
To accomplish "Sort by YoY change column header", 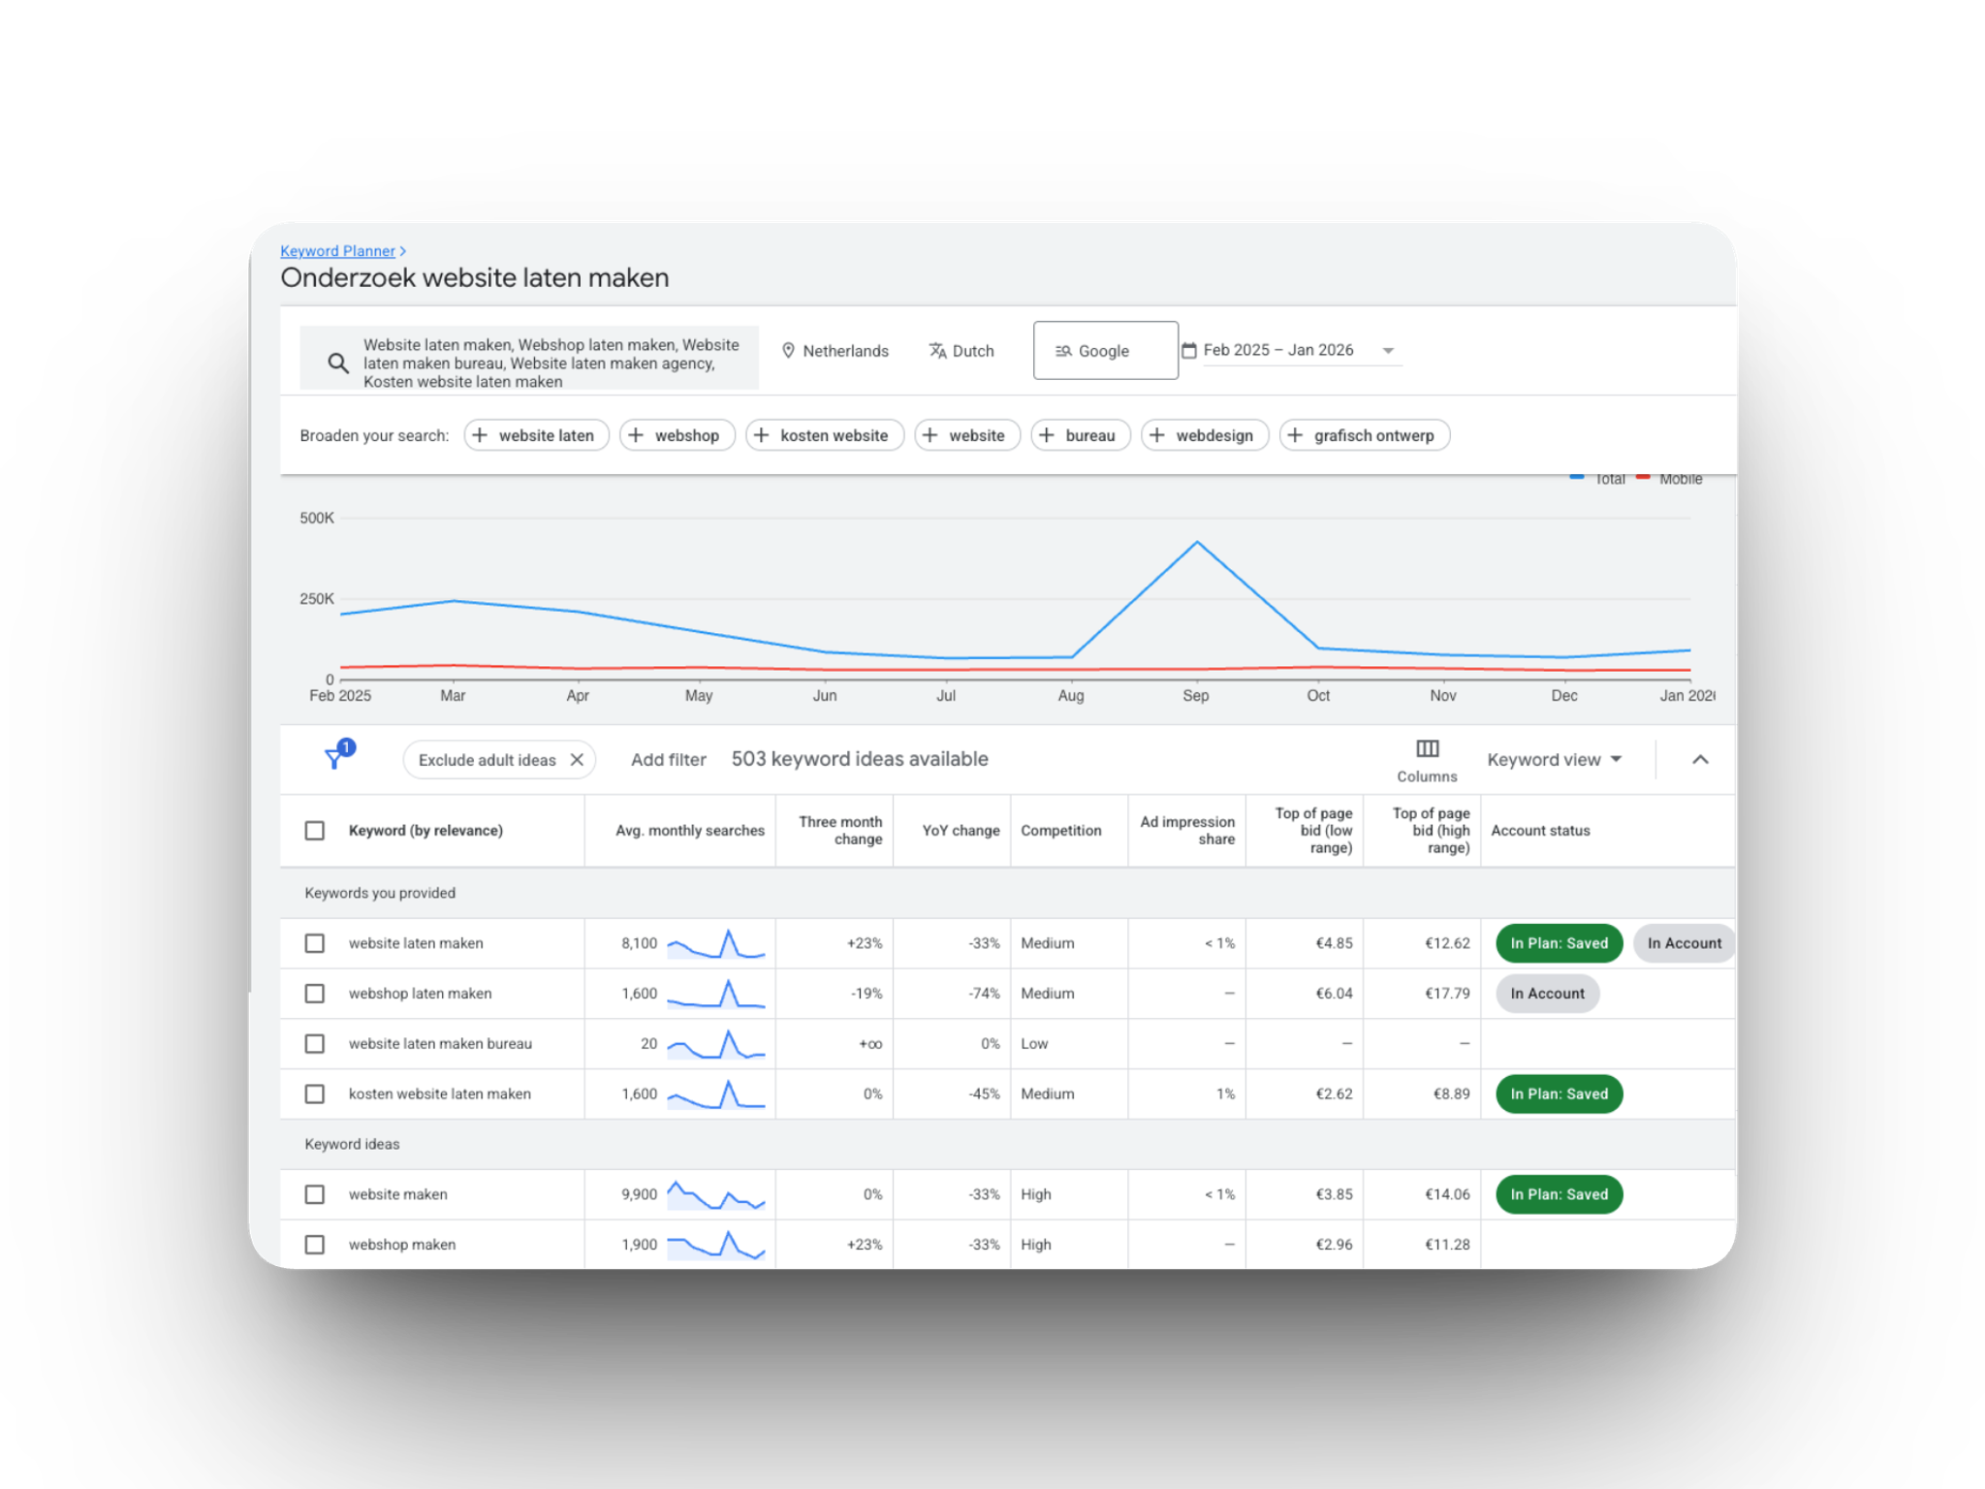I will coord(961,831).
